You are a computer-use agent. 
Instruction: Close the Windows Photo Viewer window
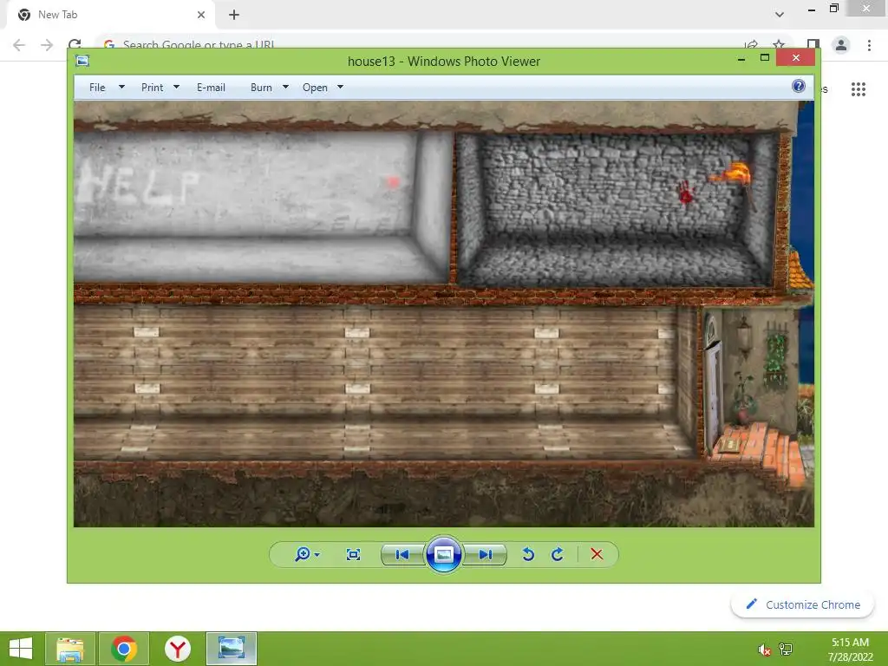point(796,58)
